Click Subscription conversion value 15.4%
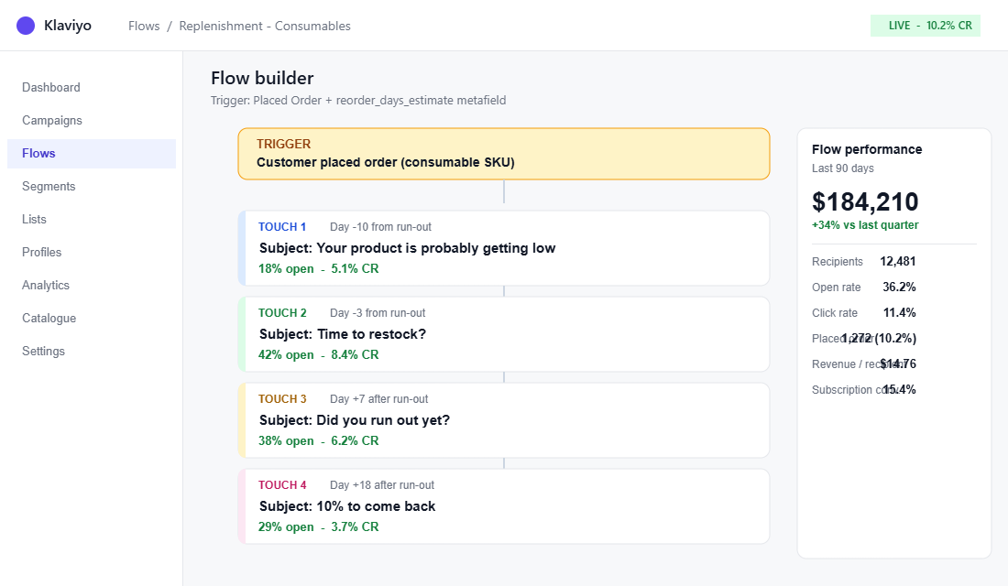 (899, 390)
